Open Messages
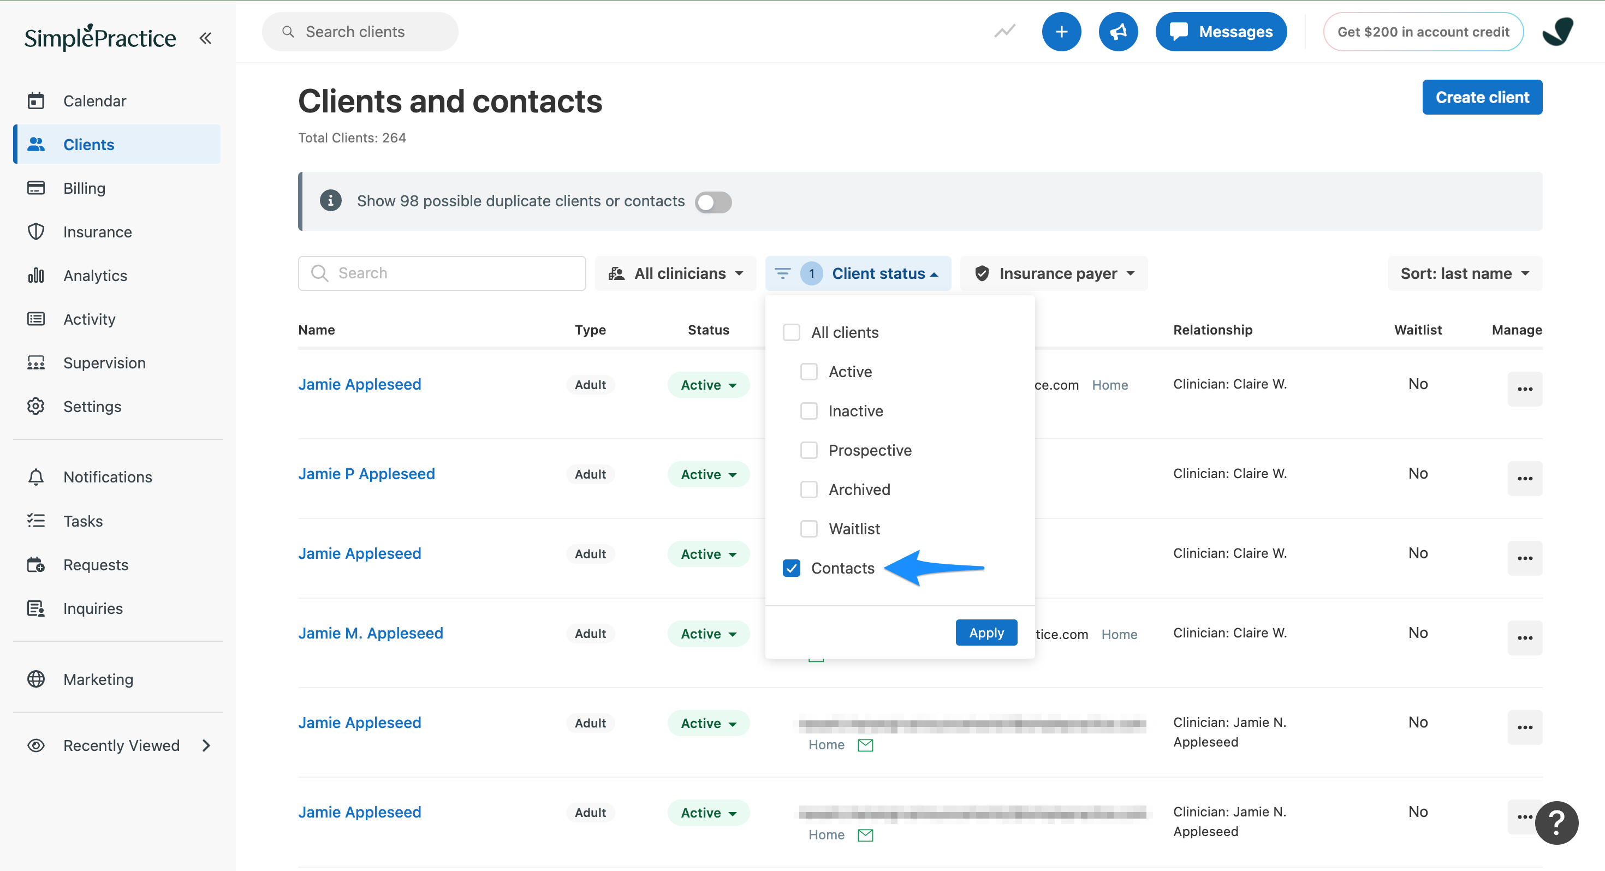 pos(1221,31)
